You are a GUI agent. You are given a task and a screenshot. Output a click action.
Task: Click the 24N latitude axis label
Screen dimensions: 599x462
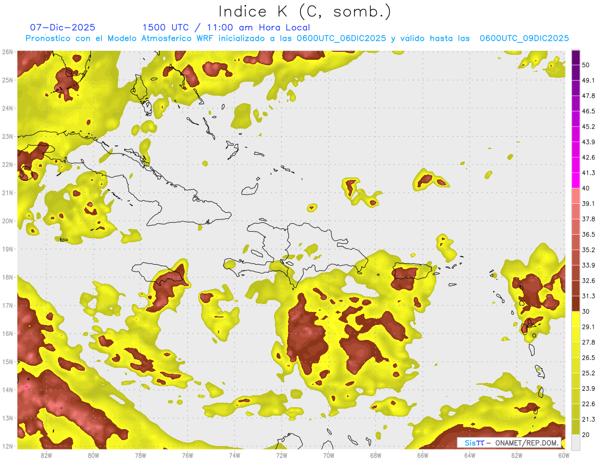click(x=7, y=108)
